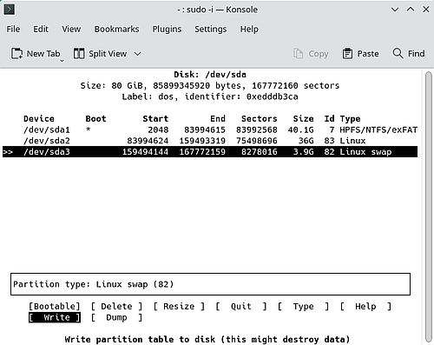Image resolution: width=434 pixels, height=345 pixels.
Task: Click the New Tab icon
Action: click(16, 54)
